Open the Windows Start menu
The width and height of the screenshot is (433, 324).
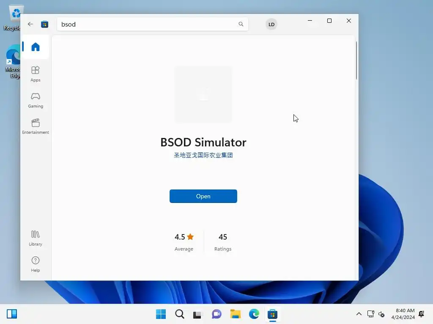pos(161,314)
